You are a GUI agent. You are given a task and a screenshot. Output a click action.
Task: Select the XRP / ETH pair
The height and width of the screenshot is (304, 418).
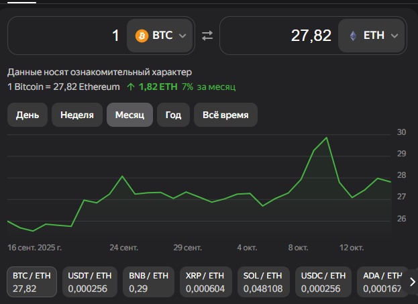point(205,282)
